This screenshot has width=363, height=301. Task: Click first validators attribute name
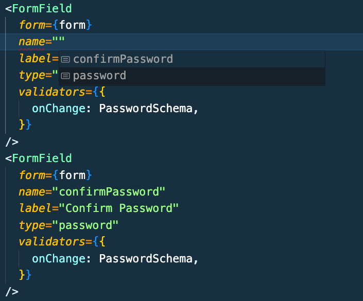click(x=52, y=92)
